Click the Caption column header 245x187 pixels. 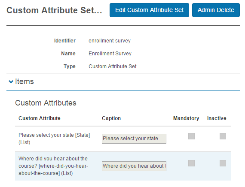click(111, 118)
